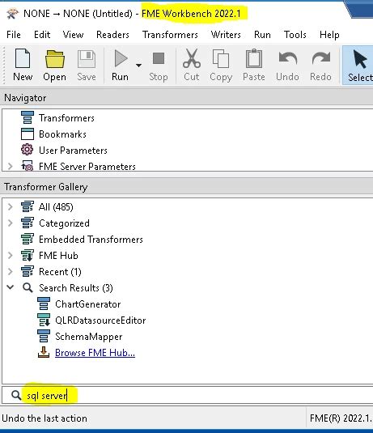Open the Help menu
The image size is (373, 433).
[x=329, y=35]
